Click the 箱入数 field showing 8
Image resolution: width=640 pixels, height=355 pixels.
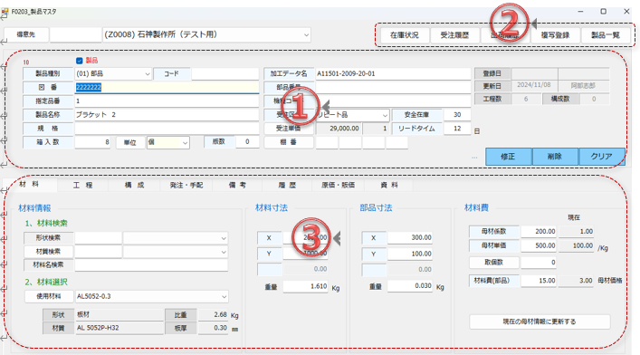pyautogui.click(x=92, y=142)
